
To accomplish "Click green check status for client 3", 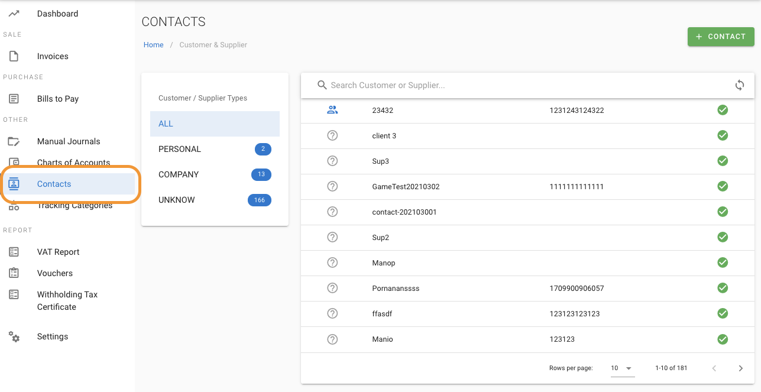I will [722, 135].
